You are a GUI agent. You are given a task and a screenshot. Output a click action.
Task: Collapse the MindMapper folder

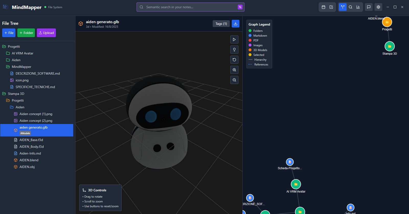(21, 67)
